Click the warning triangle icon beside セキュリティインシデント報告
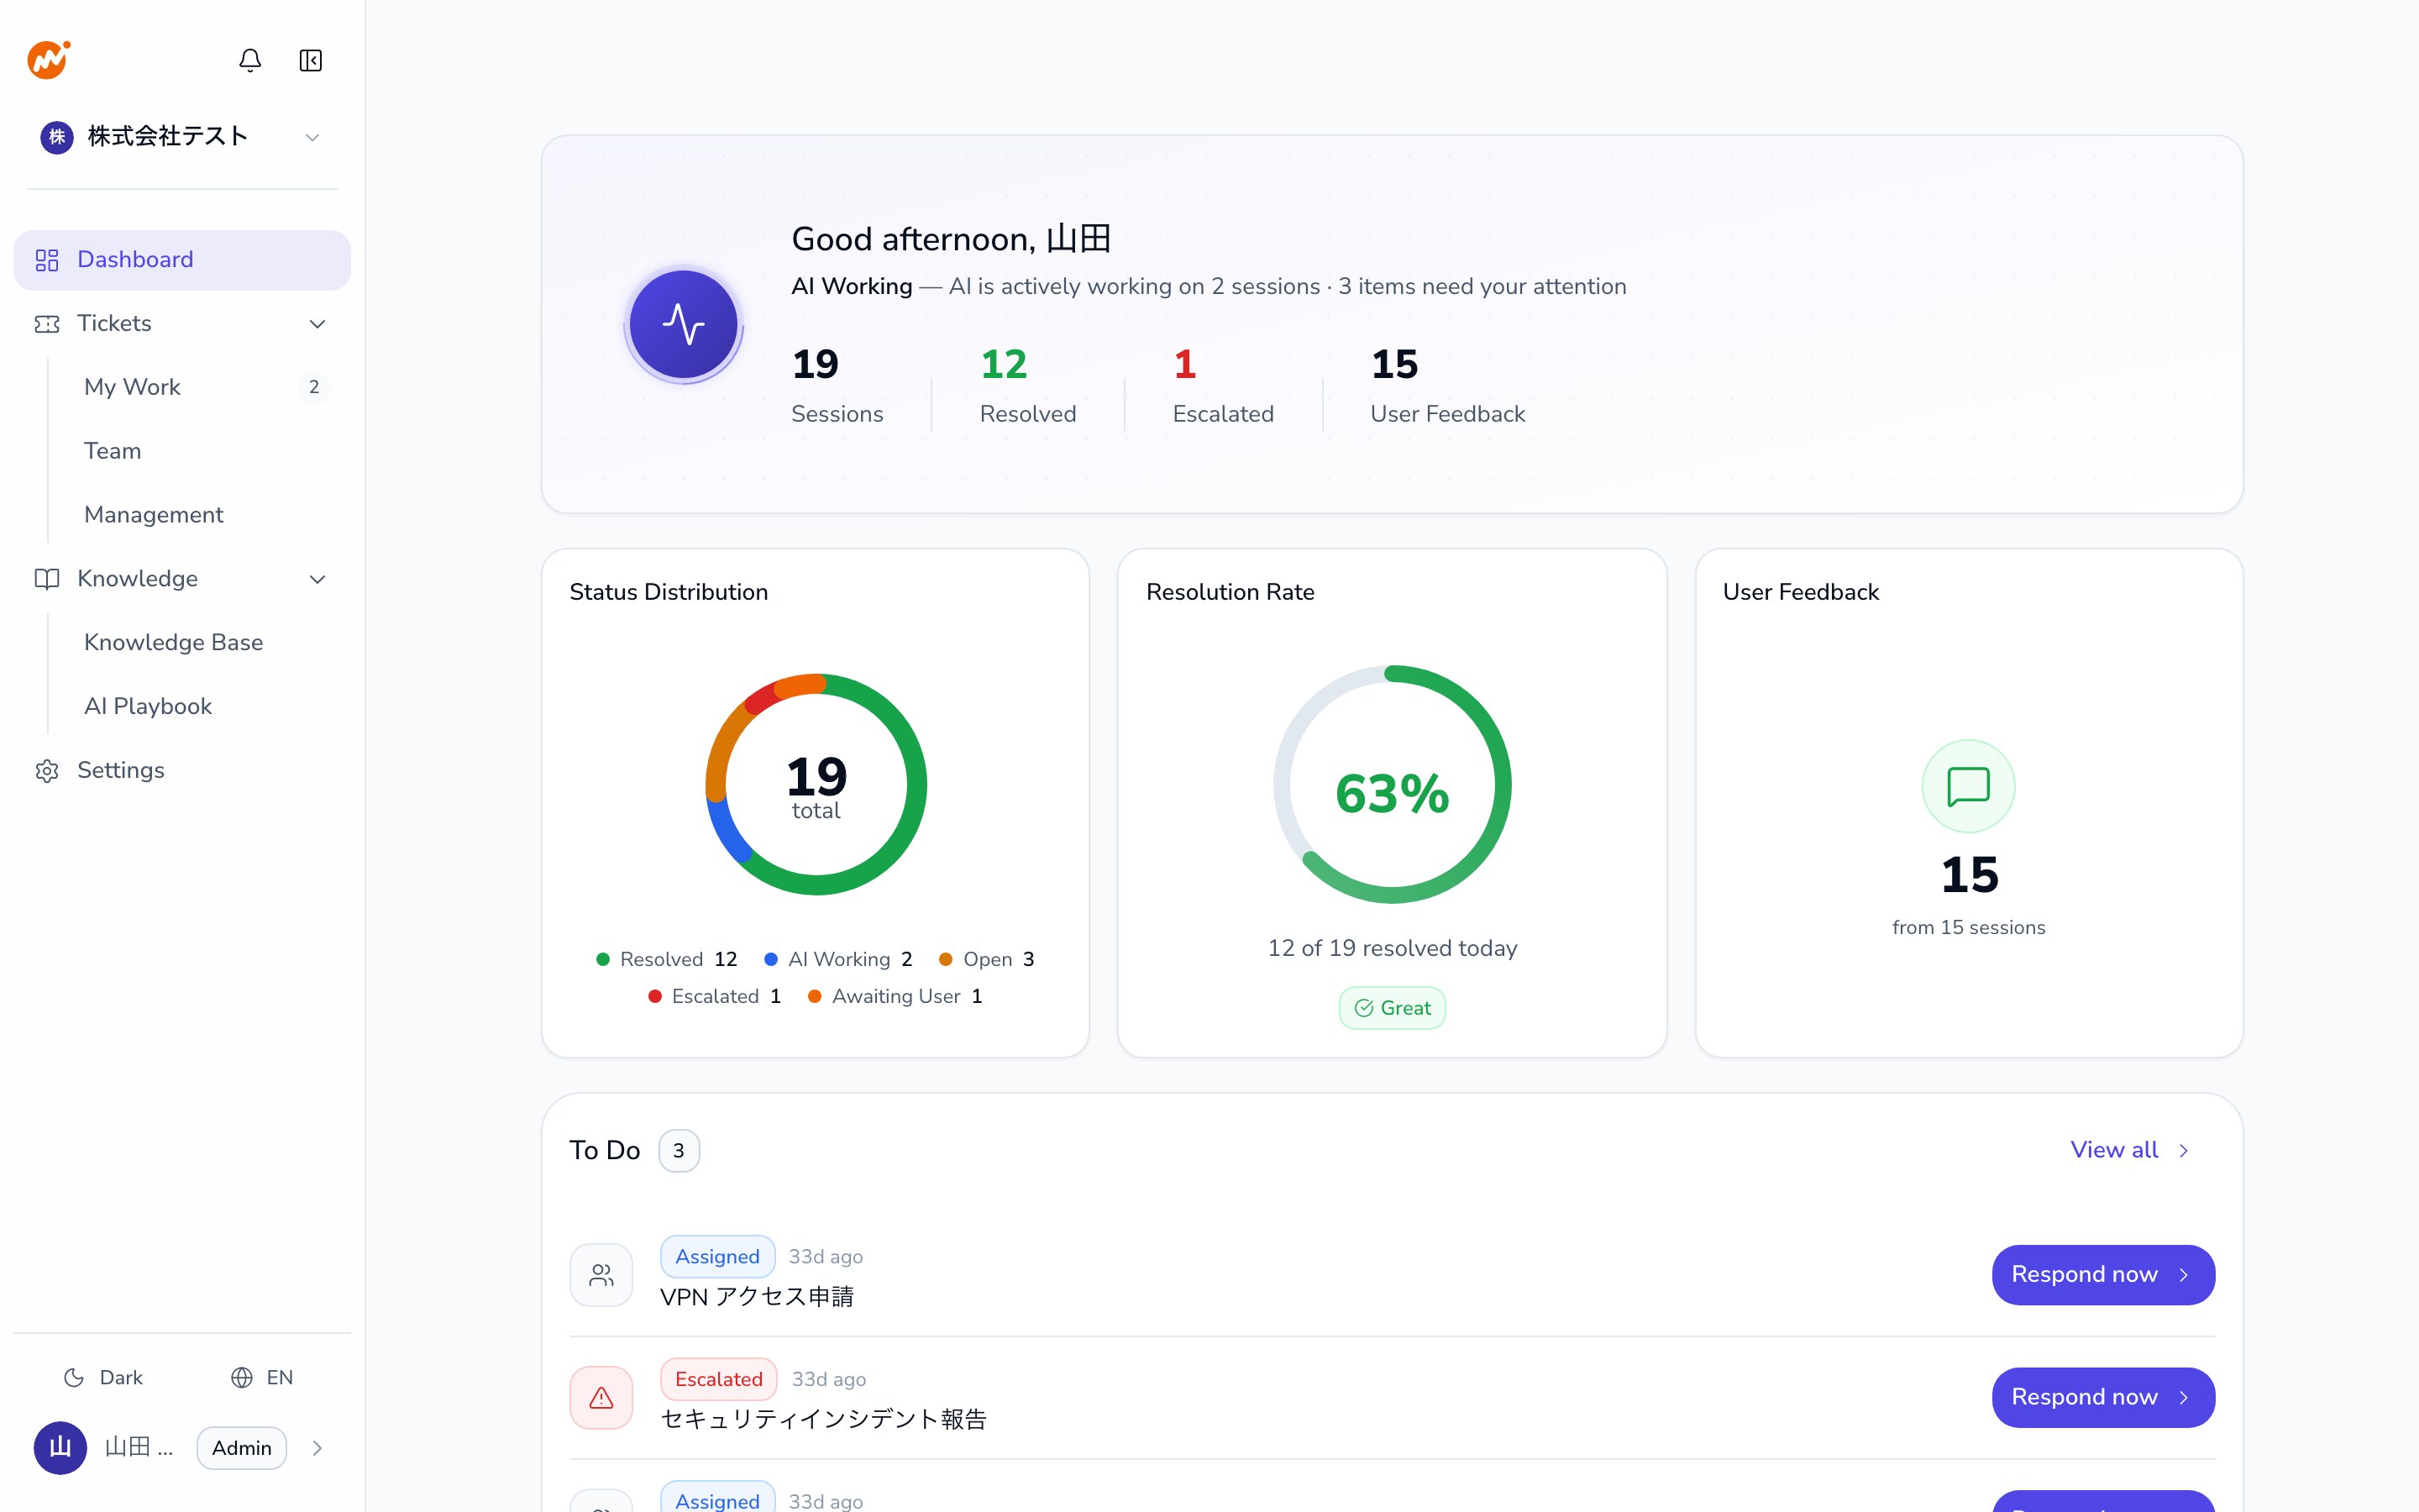The width and height of the screenshot is (2419, 1512). tap(601, 1397)
